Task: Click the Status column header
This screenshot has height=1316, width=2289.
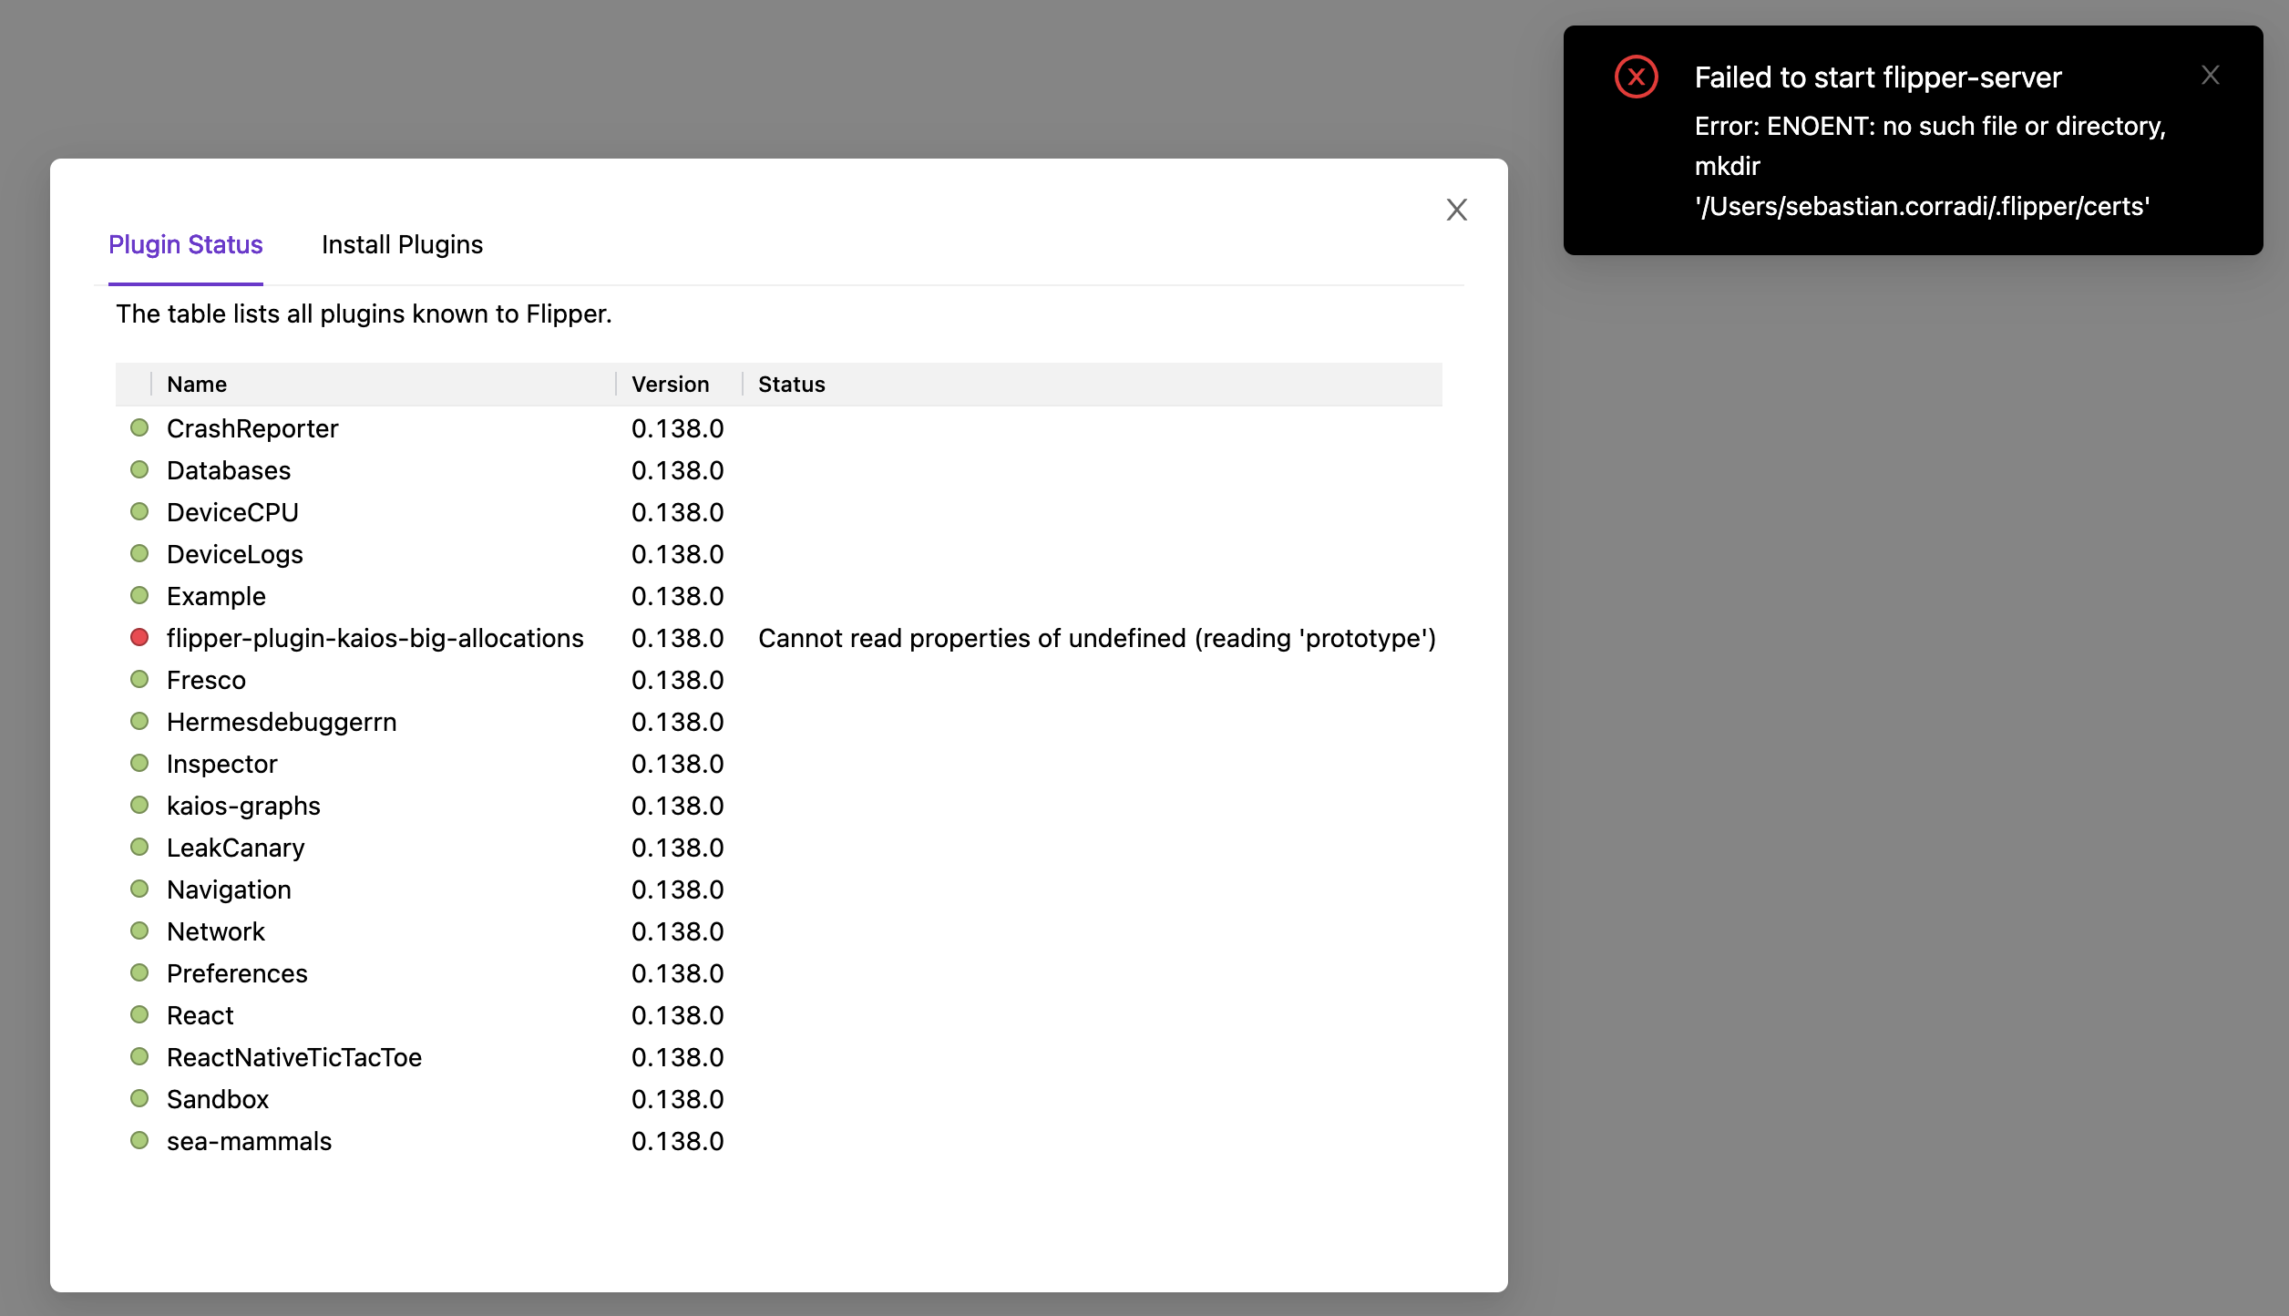Action: (791, 384)
